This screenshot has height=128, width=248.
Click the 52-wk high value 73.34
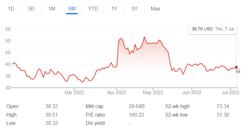coord(222,106)
